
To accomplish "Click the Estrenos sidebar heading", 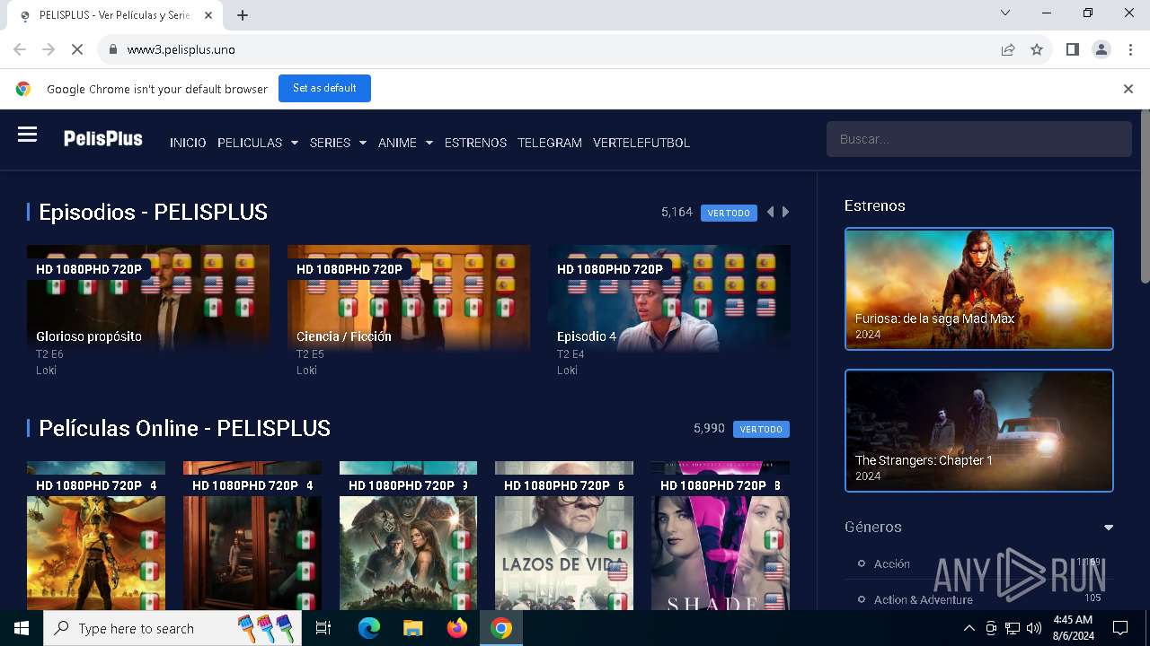I will 875,205.
